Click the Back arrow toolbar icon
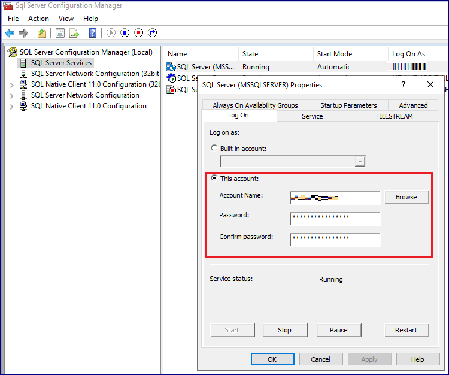 tap(10, 33)
